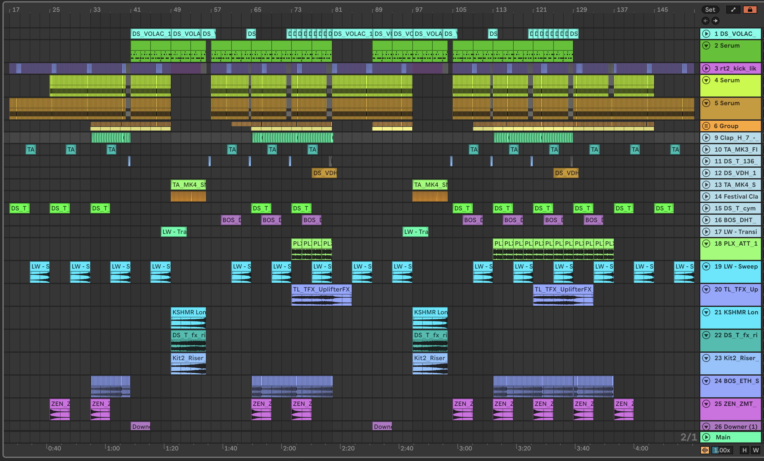Screen dimensions: 764x461
Task: Jump to next locator arrow
Action: tap(715, 21)
